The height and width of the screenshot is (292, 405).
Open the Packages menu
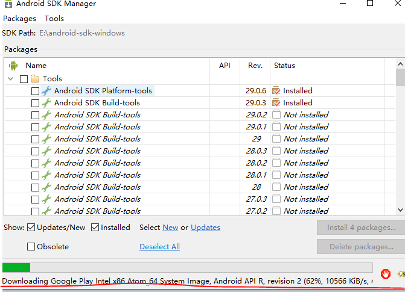19,19
